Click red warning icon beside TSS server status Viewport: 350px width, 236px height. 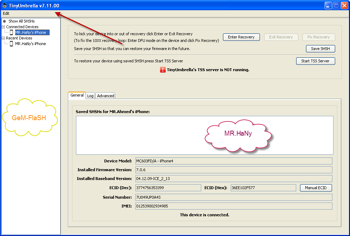(163, 70)
